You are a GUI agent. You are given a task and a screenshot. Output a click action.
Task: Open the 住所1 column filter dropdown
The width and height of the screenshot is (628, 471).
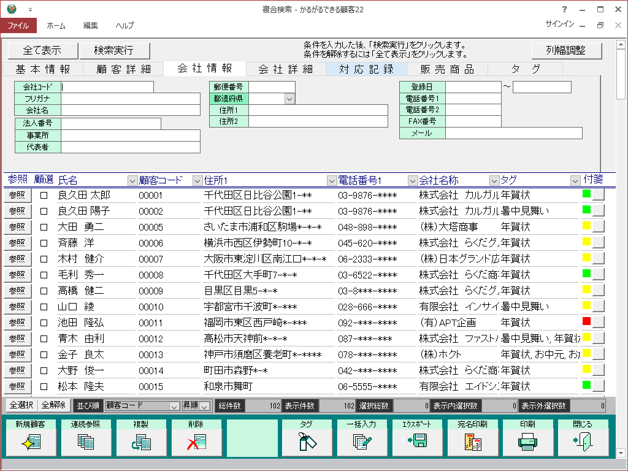[x=332, y=181]
